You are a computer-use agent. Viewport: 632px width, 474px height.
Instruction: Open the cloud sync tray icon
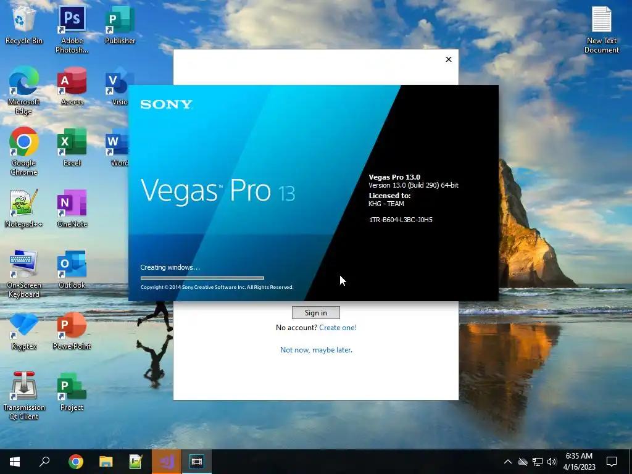coord(523,462)
